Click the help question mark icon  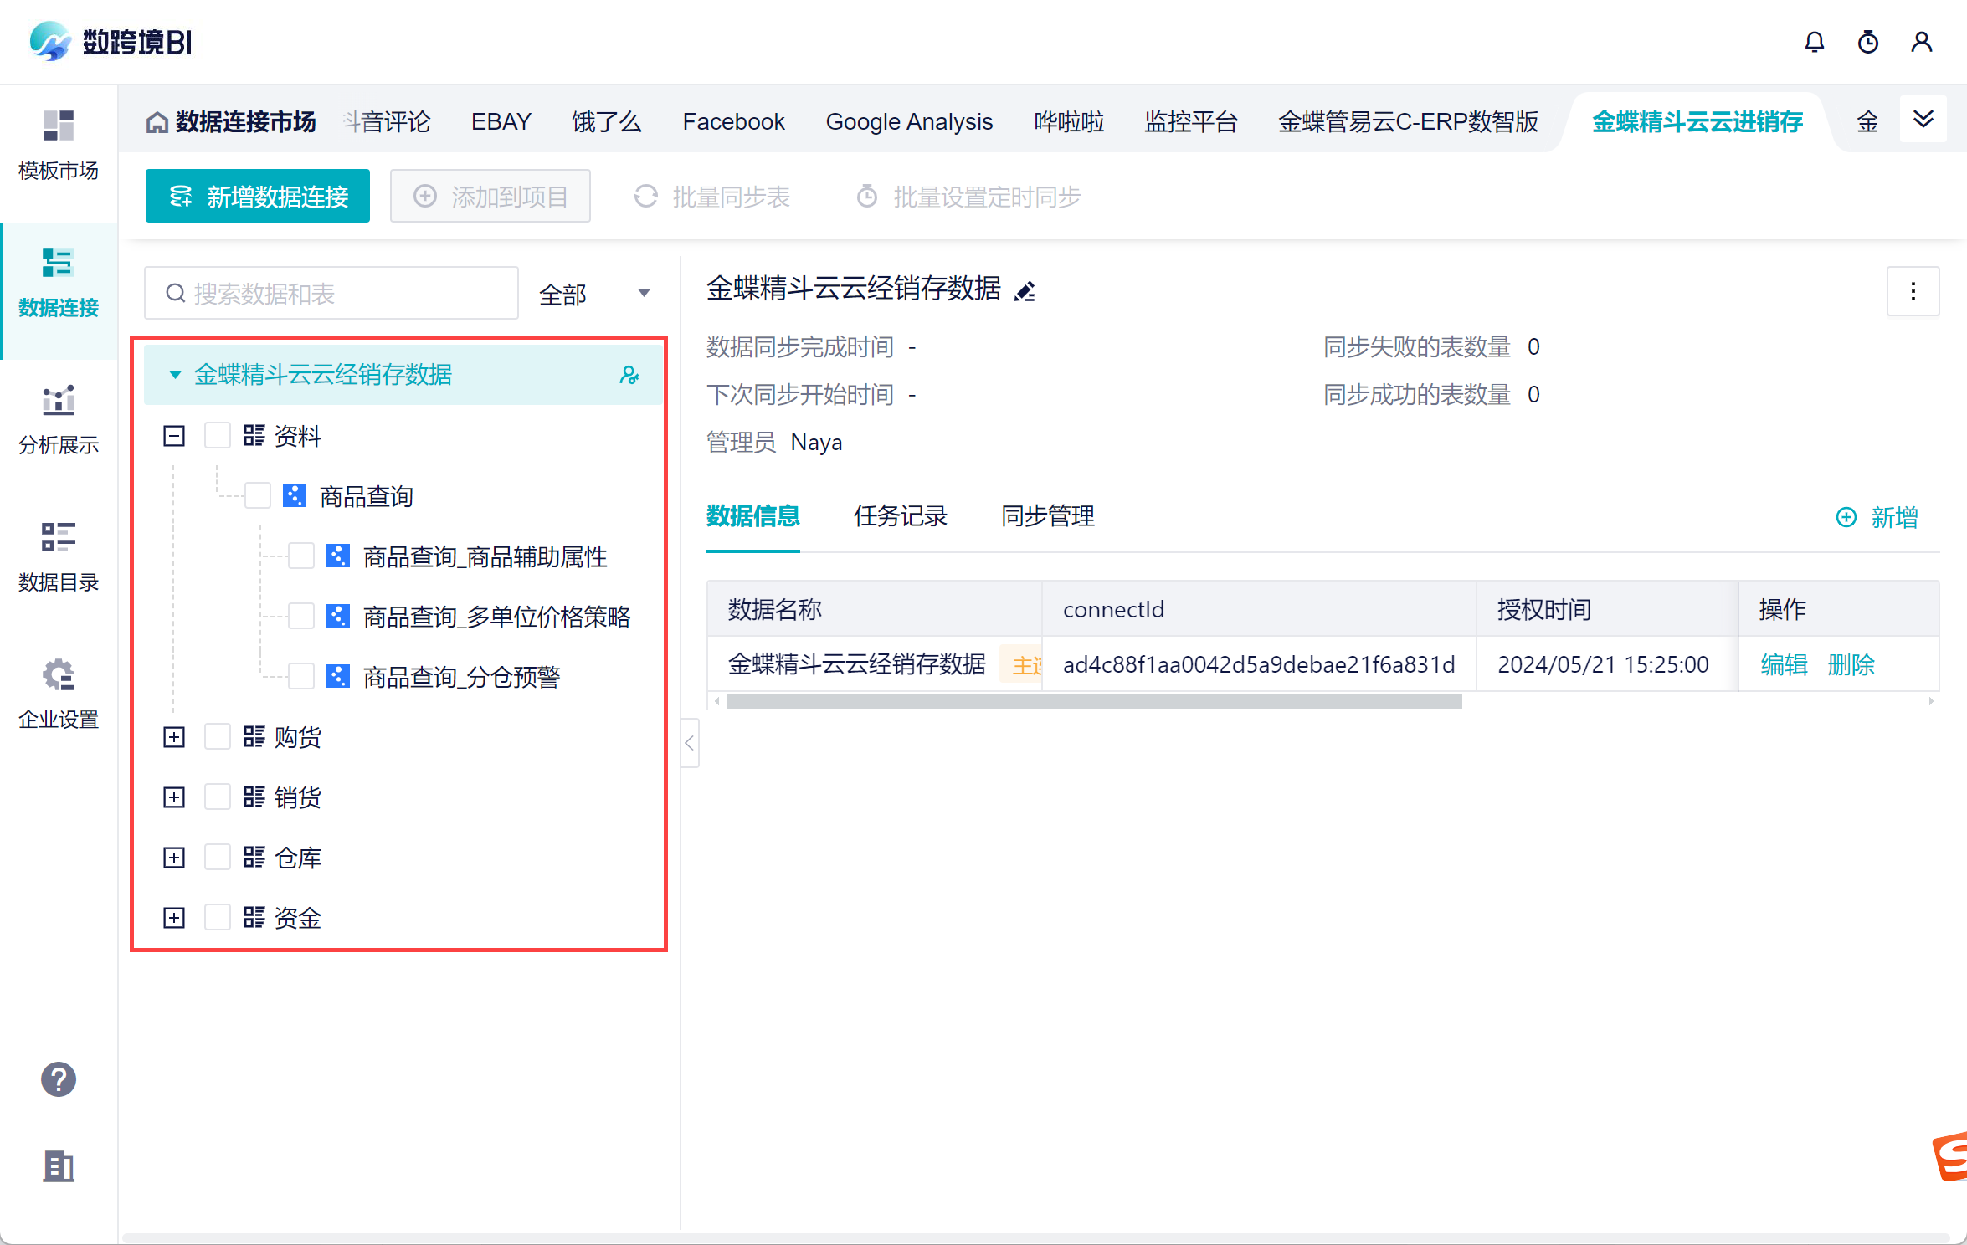click(x=59, y=1079)
